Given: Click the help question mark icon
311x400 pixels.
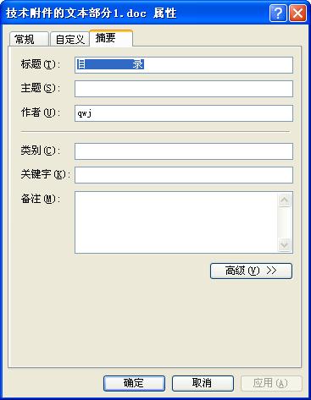Looking at the screenshot, I should point(278,13).
